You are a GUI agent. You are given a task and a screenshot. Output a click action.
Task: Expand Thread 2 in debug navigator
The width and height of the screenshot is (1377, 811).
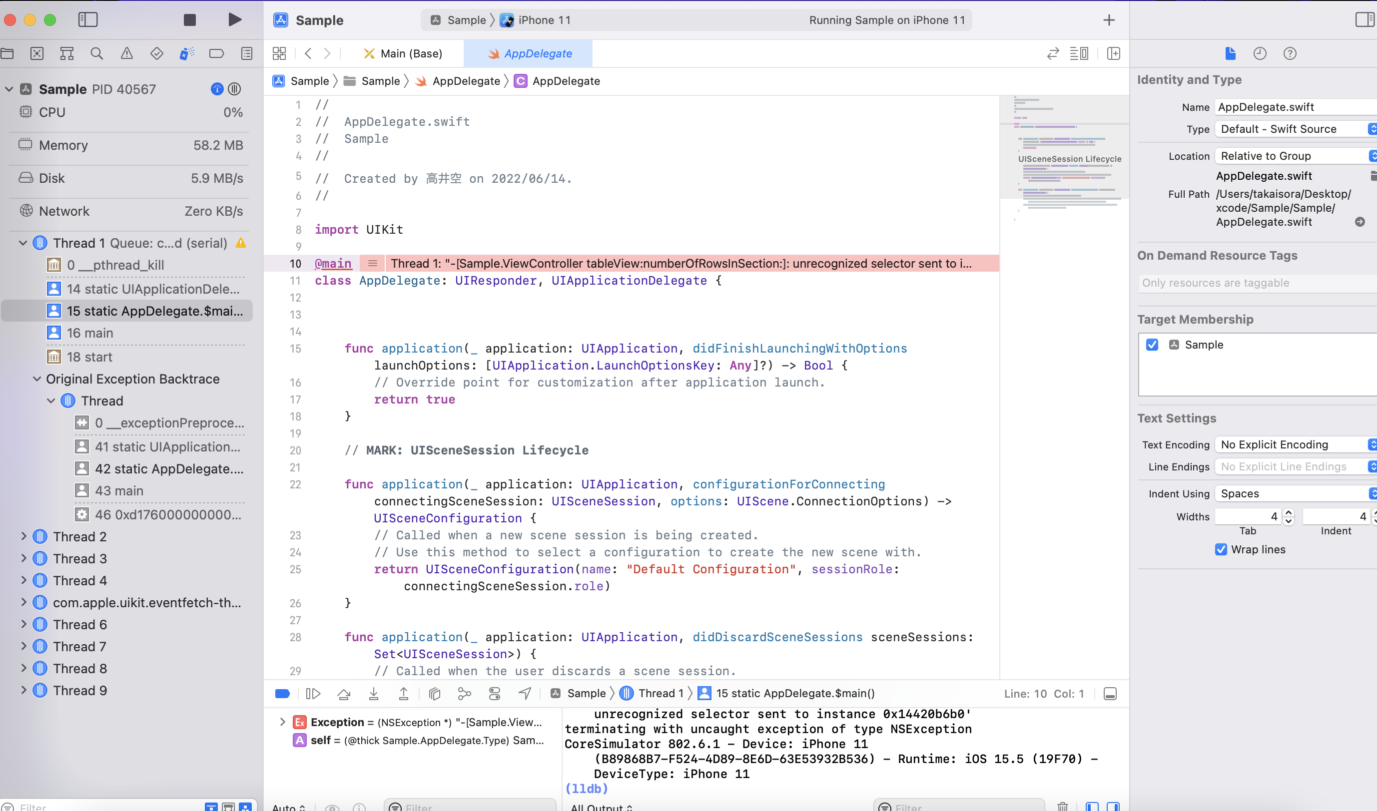[x=23, y=537]
